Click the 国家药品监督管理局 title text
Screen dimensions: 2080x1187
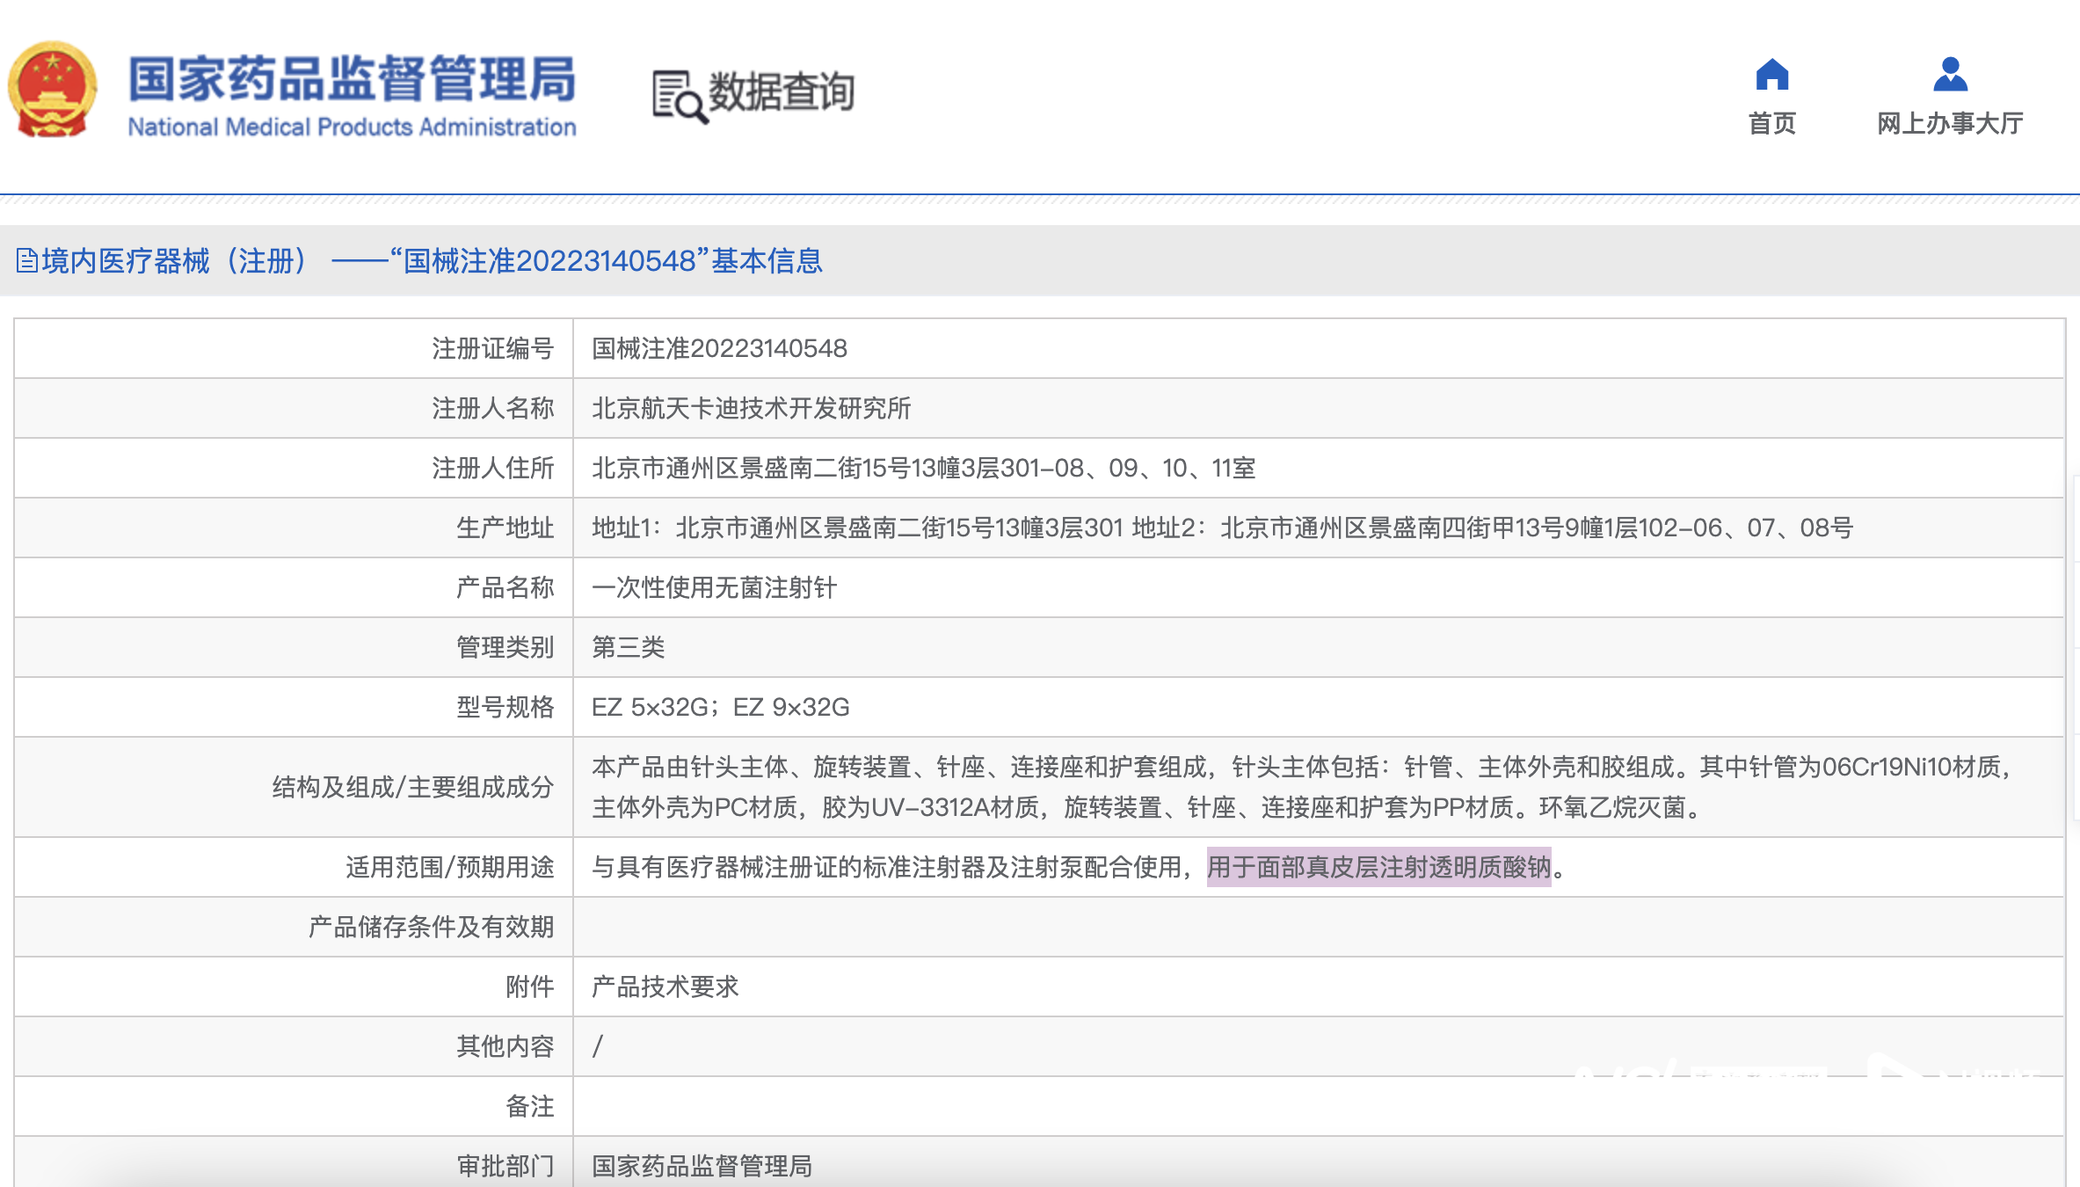(352, 79)
